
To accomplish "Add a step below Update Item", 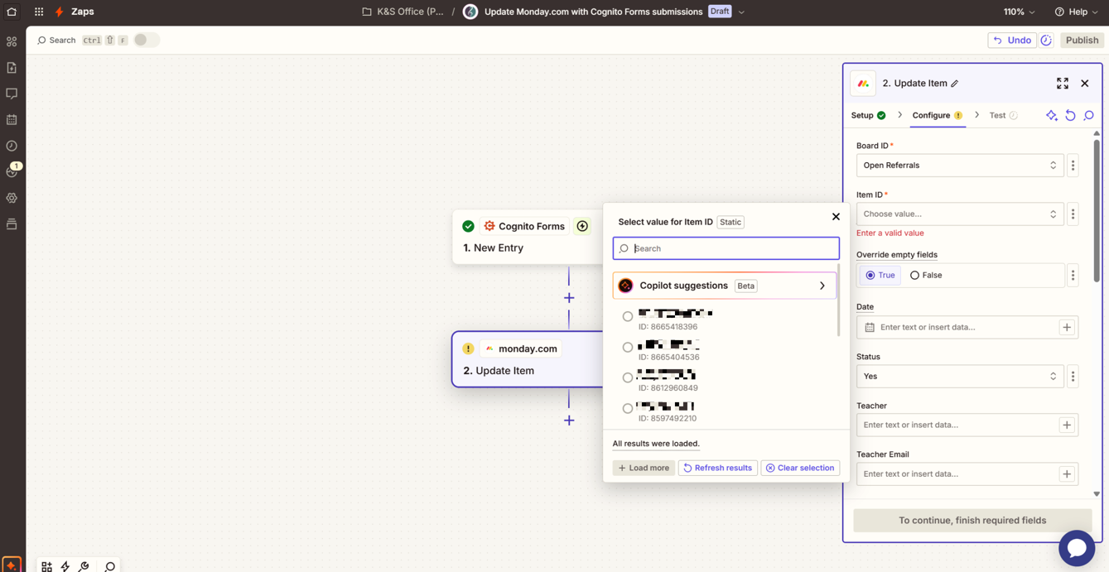I will (569, 421).
